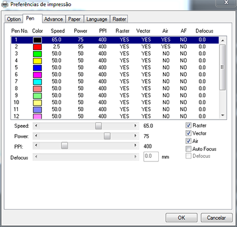Click the PPI column header

tap(103, 31)
